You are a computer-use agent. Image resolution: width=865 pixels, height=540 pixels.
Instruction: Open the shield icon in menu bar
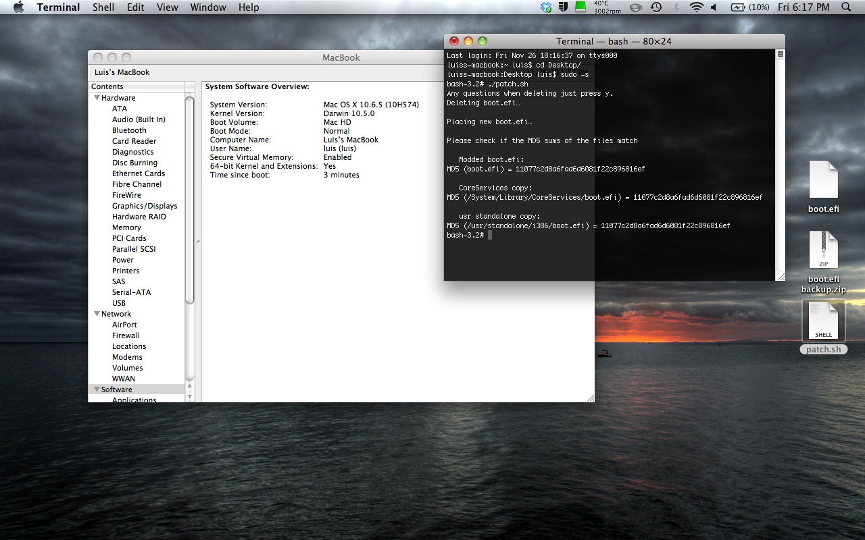pos(562,7)
